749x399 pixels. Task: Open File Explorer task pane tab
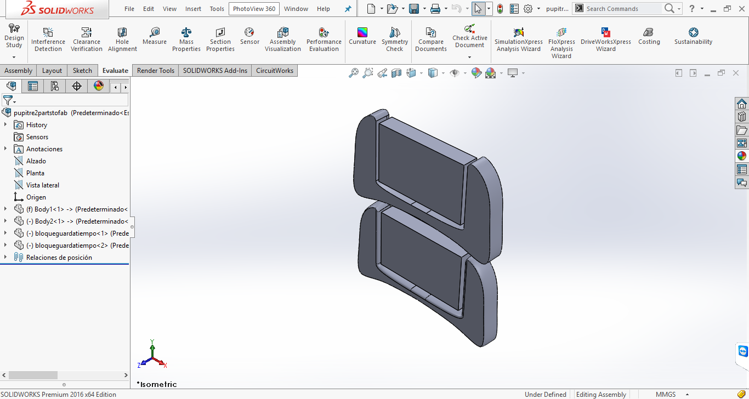(x=742, y=130)
